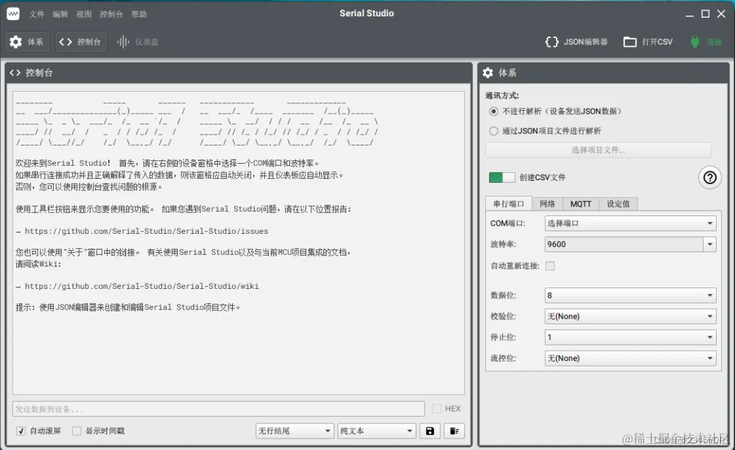This screenshot has height=450, width=735.
Task: Minimize the Serial Studio window
Action: pyautogui.click(x=689, y=14)
